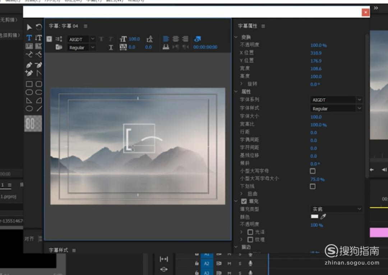The width and height of the screenshot is (388, 275).
Task: Open 字幕属性 panel menu
Action: coord(263,26)
